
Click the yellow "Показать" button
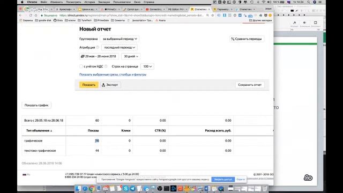coord(88,85)
